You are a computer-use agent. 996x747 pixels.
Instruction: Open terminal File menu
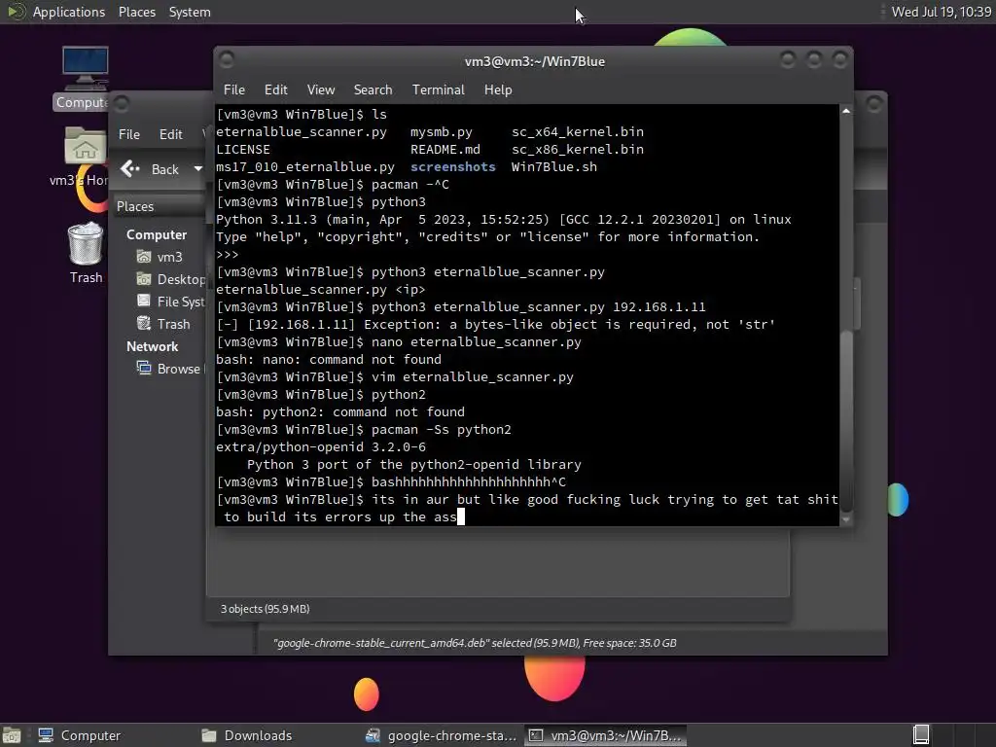233,89
